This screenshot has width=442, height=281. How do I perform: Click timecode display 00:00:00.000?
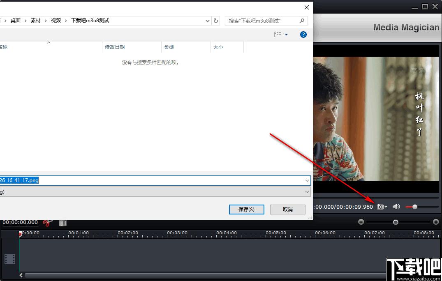20,222
